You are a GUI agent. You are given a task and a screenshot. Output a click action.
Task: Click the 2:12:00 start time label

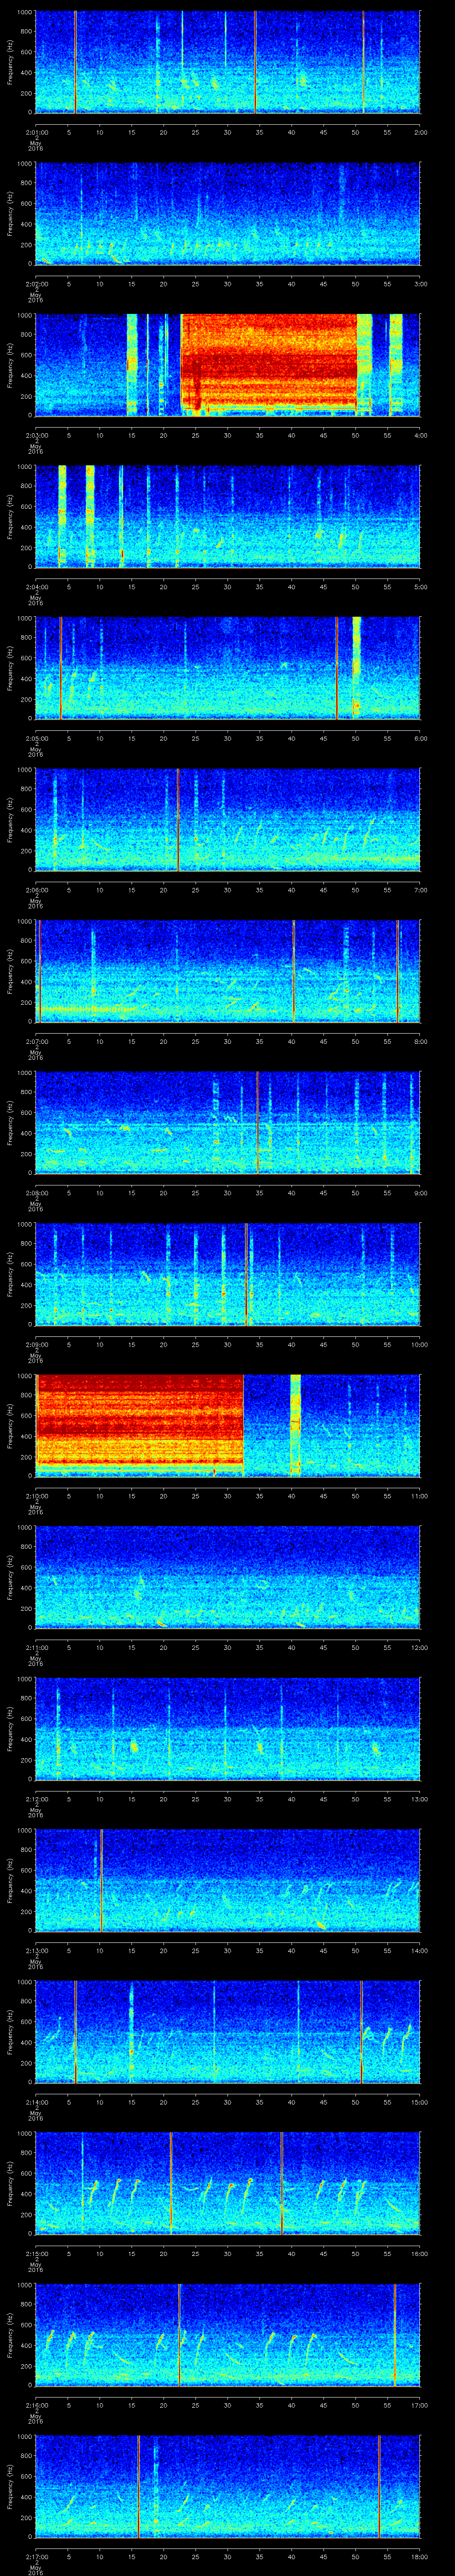click(x=36, y=1799)
